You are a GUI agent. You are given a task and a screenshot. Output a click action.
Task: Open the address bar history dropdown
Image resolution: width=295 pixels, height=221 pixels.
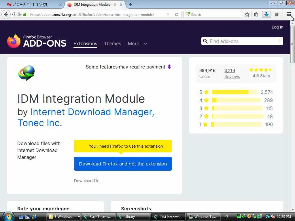point(168,14)
